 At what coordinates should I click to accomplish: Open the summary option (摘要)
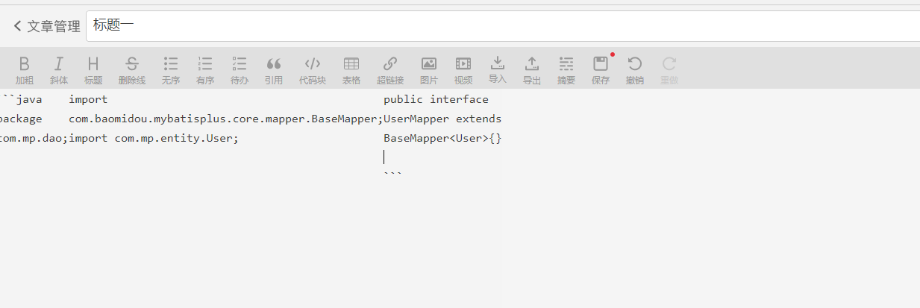tap(566, 71)
